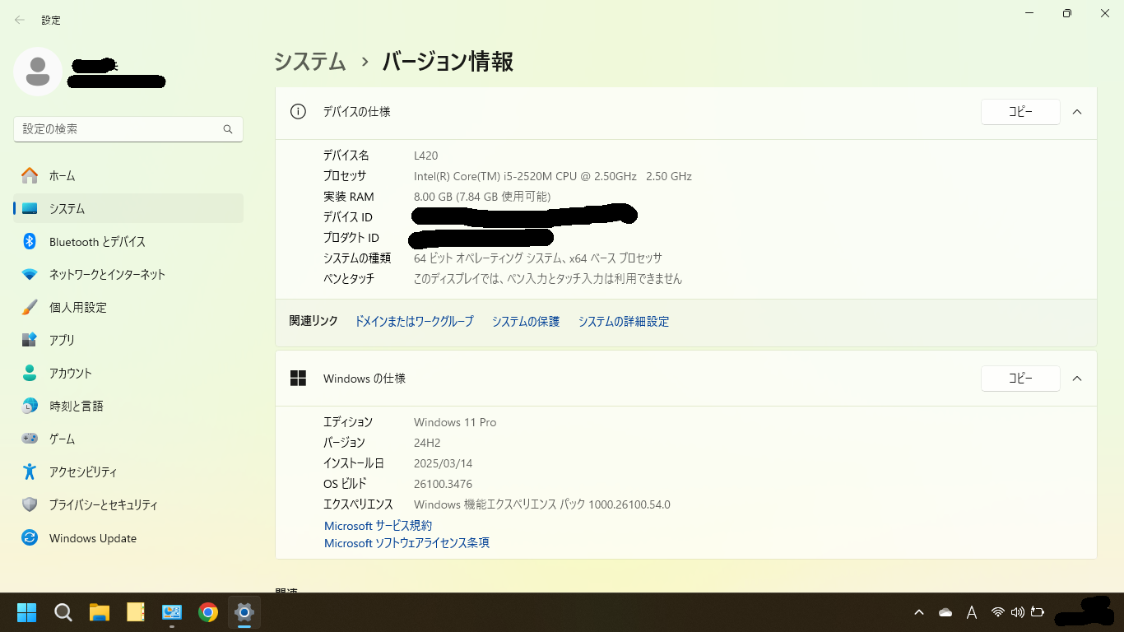Click the Settings gear icon on taskbar
This screenshot has height=632, width=1124.
[244, 612]
